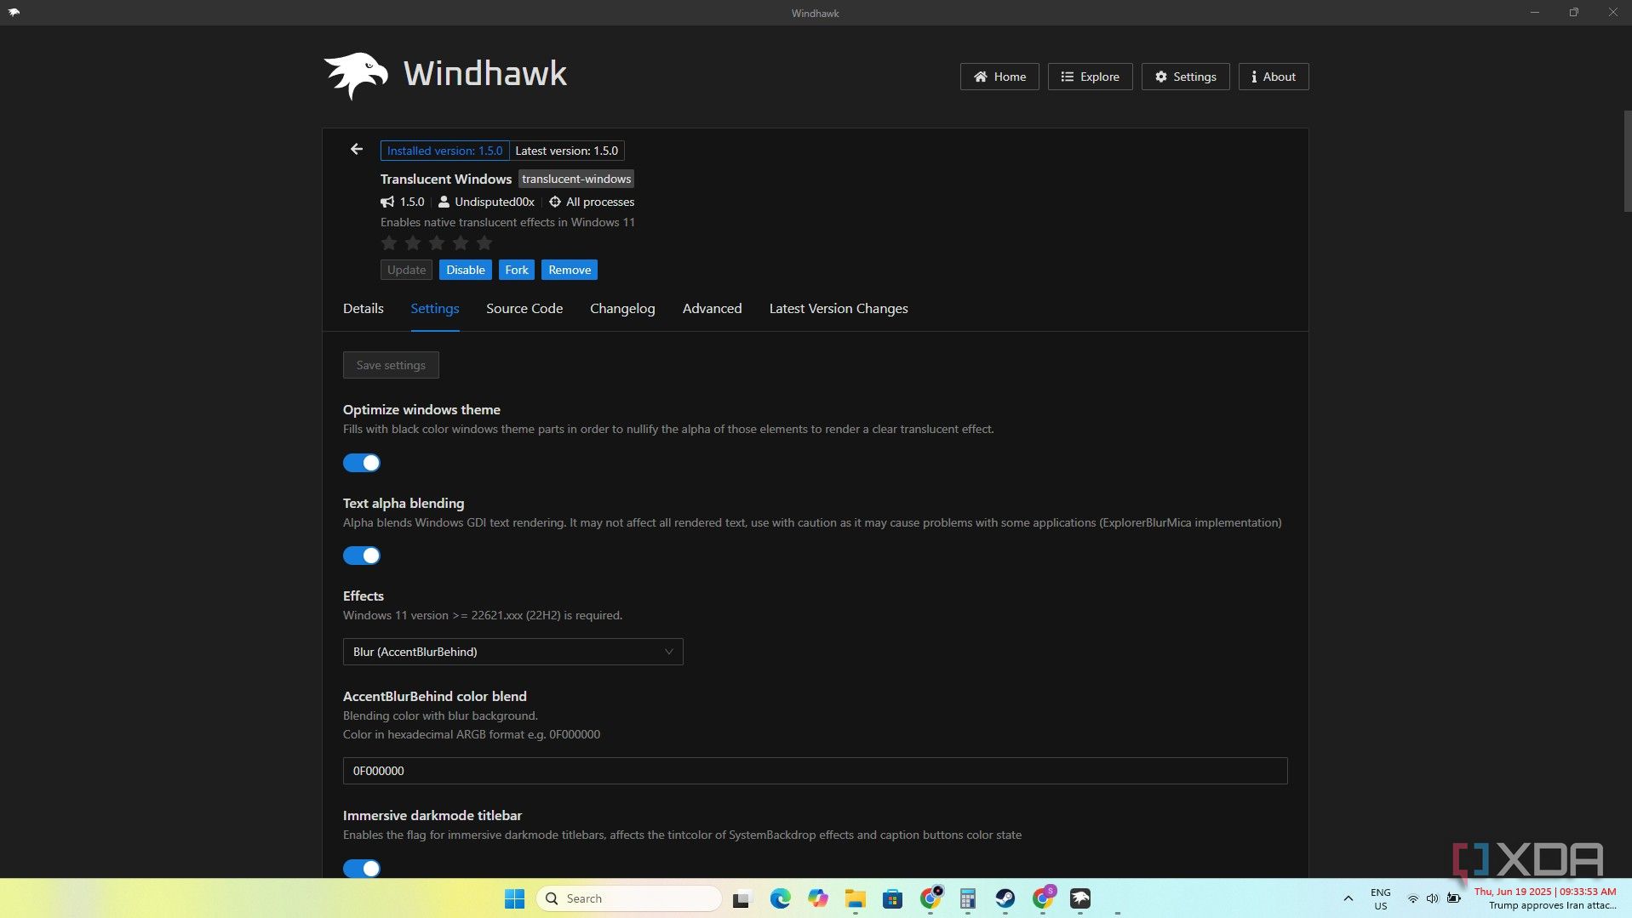
Task: Open Task View from the taskbar
Action: click(x=742, y=898)
